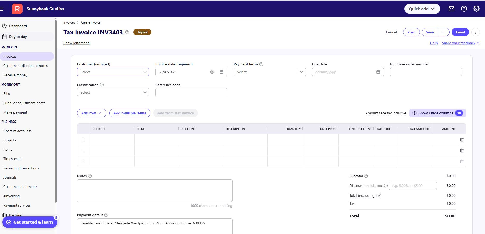Click the sidebar vertical scrollbar

pyautogui.click(x=56, y=111)
